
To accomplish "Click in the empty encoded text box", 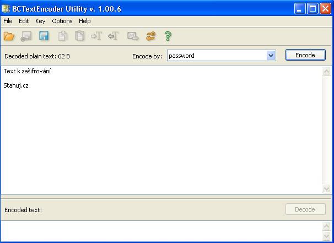I will click(161, 231).
